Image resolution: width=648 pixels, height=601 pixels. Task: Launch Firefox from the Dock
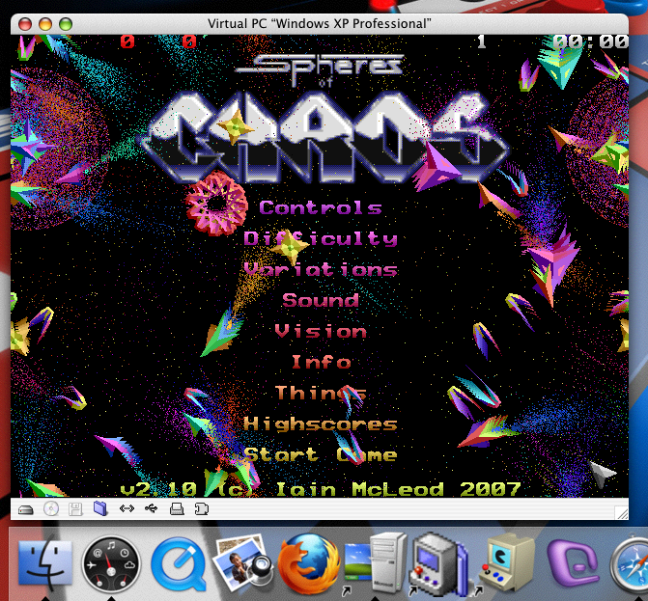(309, 563)
